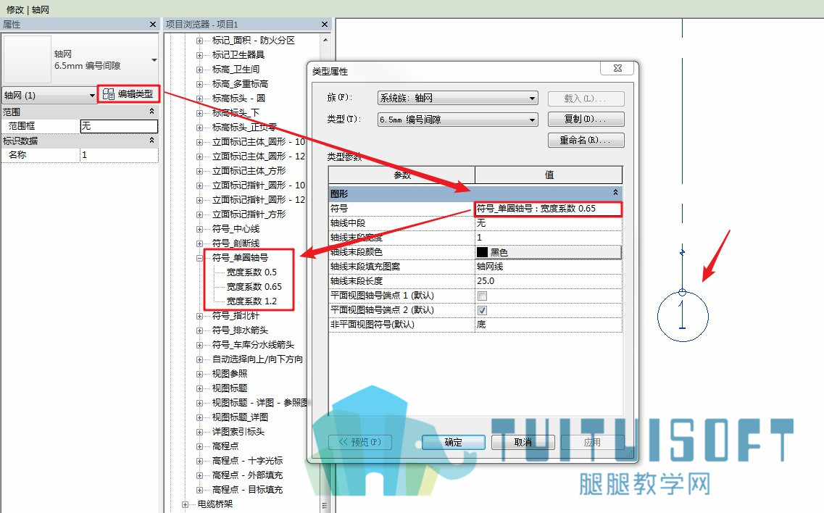The height and width of the screenshot is (513, 824).
Task: Select 符号_排水箭头 in project browser
Action: pyautogui.click(x=240, y=330)
